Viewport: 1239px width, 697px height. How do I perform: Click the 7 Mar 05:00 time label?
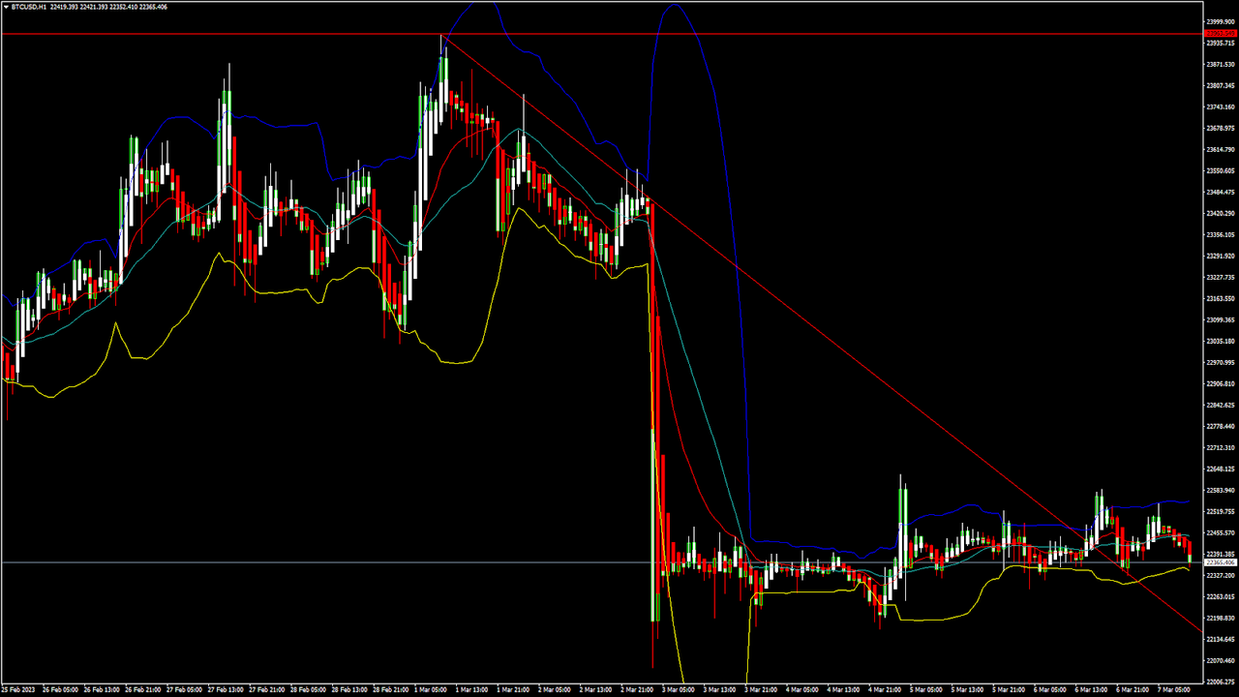pyautogui.click(x=1176, y=690)
